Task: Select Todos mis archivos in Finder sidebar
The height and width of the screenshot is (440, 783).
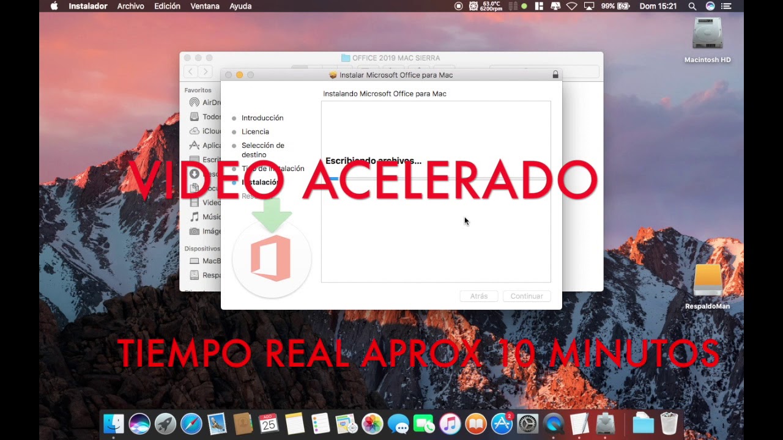Action: (204, 117)
